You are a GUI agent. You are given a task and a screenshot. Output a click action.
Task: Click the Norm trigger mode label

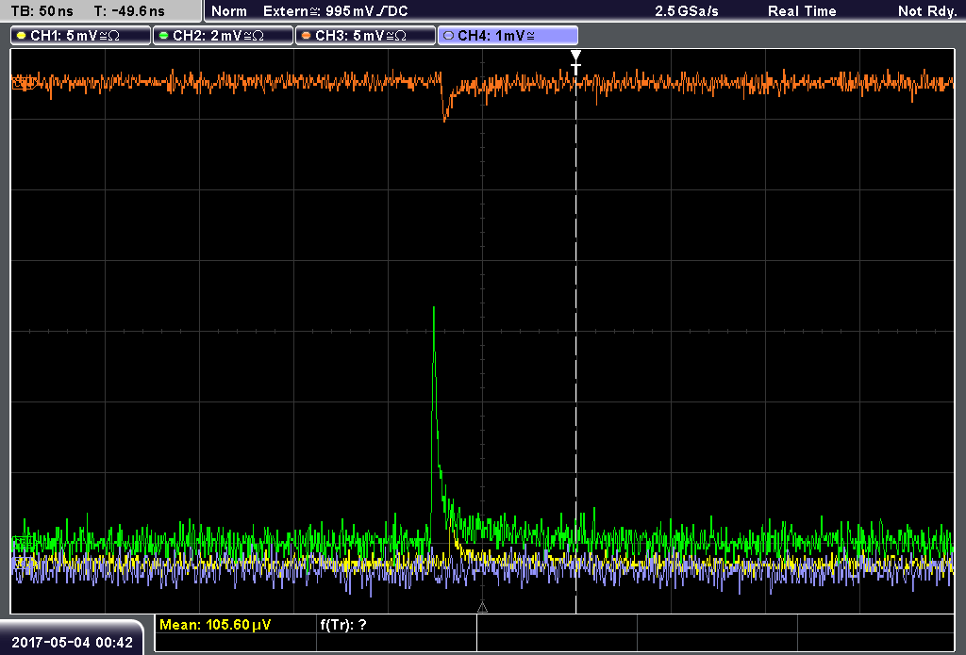point(229,11)
